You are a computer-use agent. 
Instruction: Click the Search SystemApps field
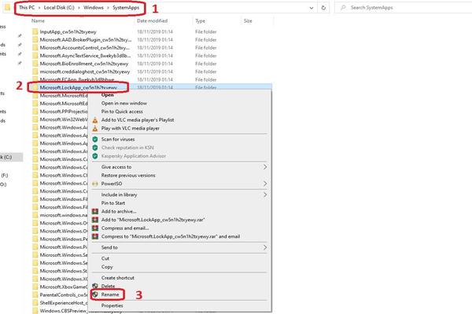[404, 8]
